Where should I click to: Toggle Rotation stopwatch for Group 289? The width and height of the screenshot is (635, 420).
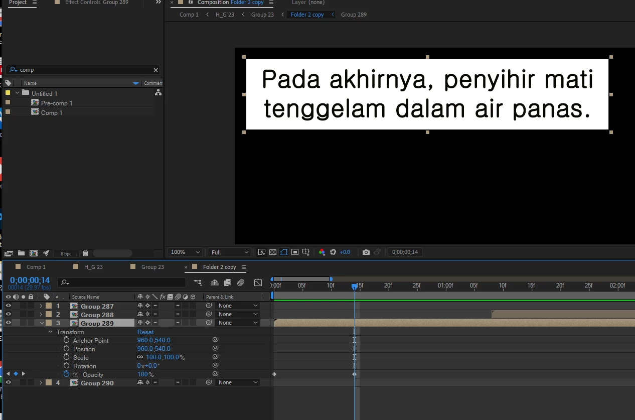[66, 366]
